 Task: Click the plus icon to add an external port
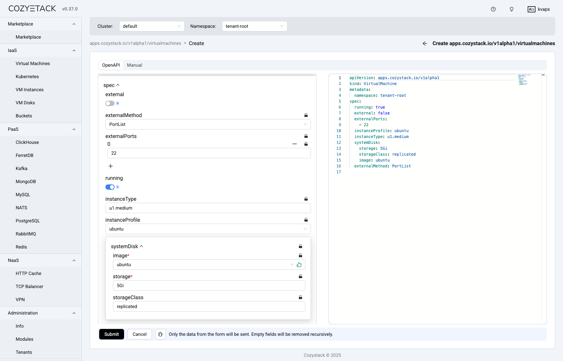[x=111, y=166]
